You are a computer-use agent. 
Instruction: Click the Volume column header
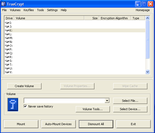coord(49,18)
